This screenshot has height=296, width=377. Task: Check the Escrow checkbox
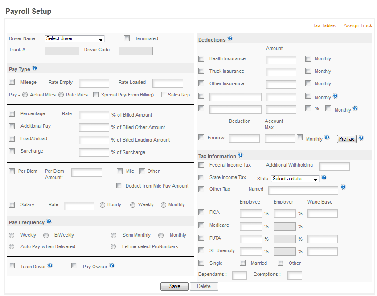201,137
